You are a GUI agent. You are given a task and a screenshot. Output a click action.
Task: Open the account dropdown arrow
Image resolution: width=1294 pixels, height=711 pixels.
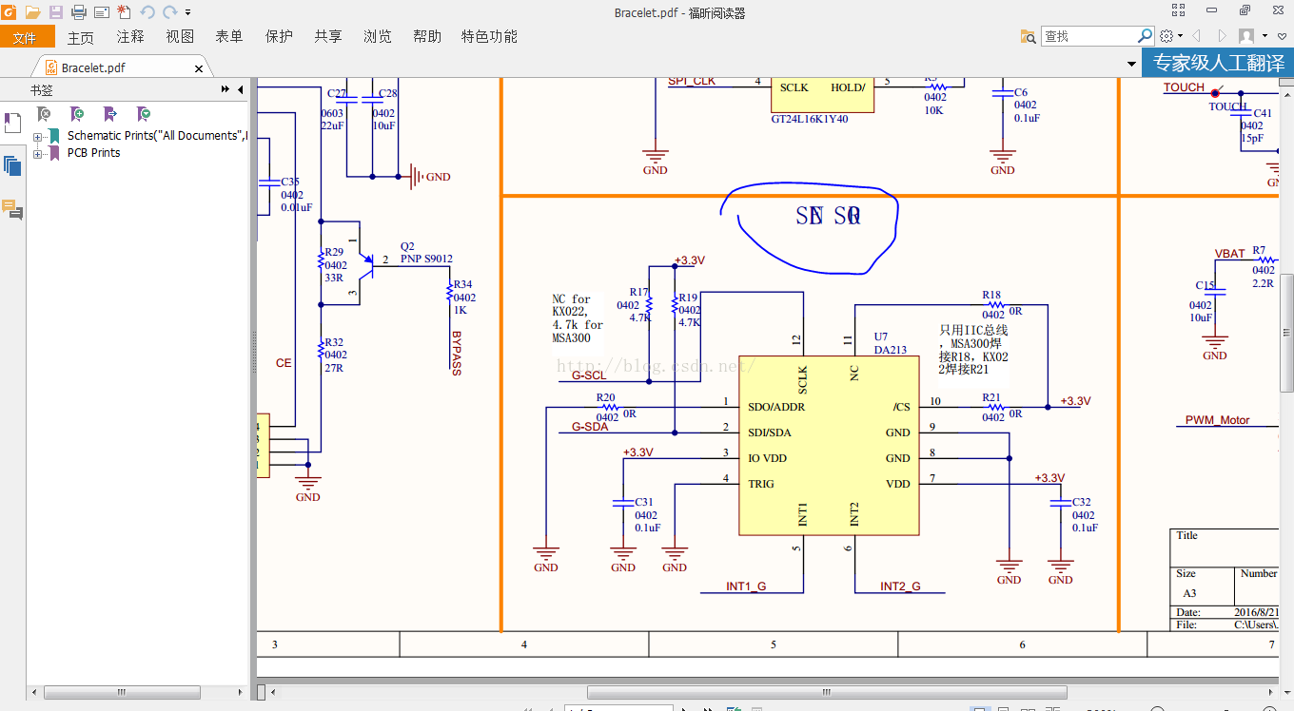click(x=1265, y=36)
